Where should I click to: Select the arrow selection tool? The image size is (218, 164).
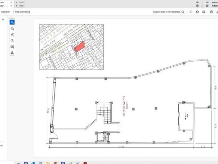(12, 22)
